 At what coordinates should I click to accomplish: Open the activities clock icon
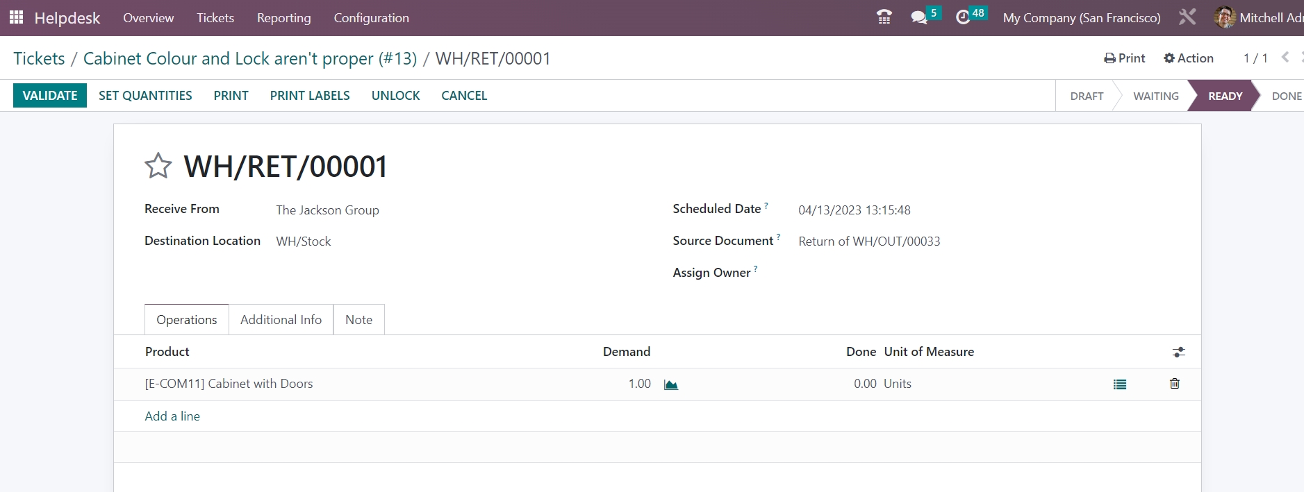pyautogui.click(x=963, y=17)
